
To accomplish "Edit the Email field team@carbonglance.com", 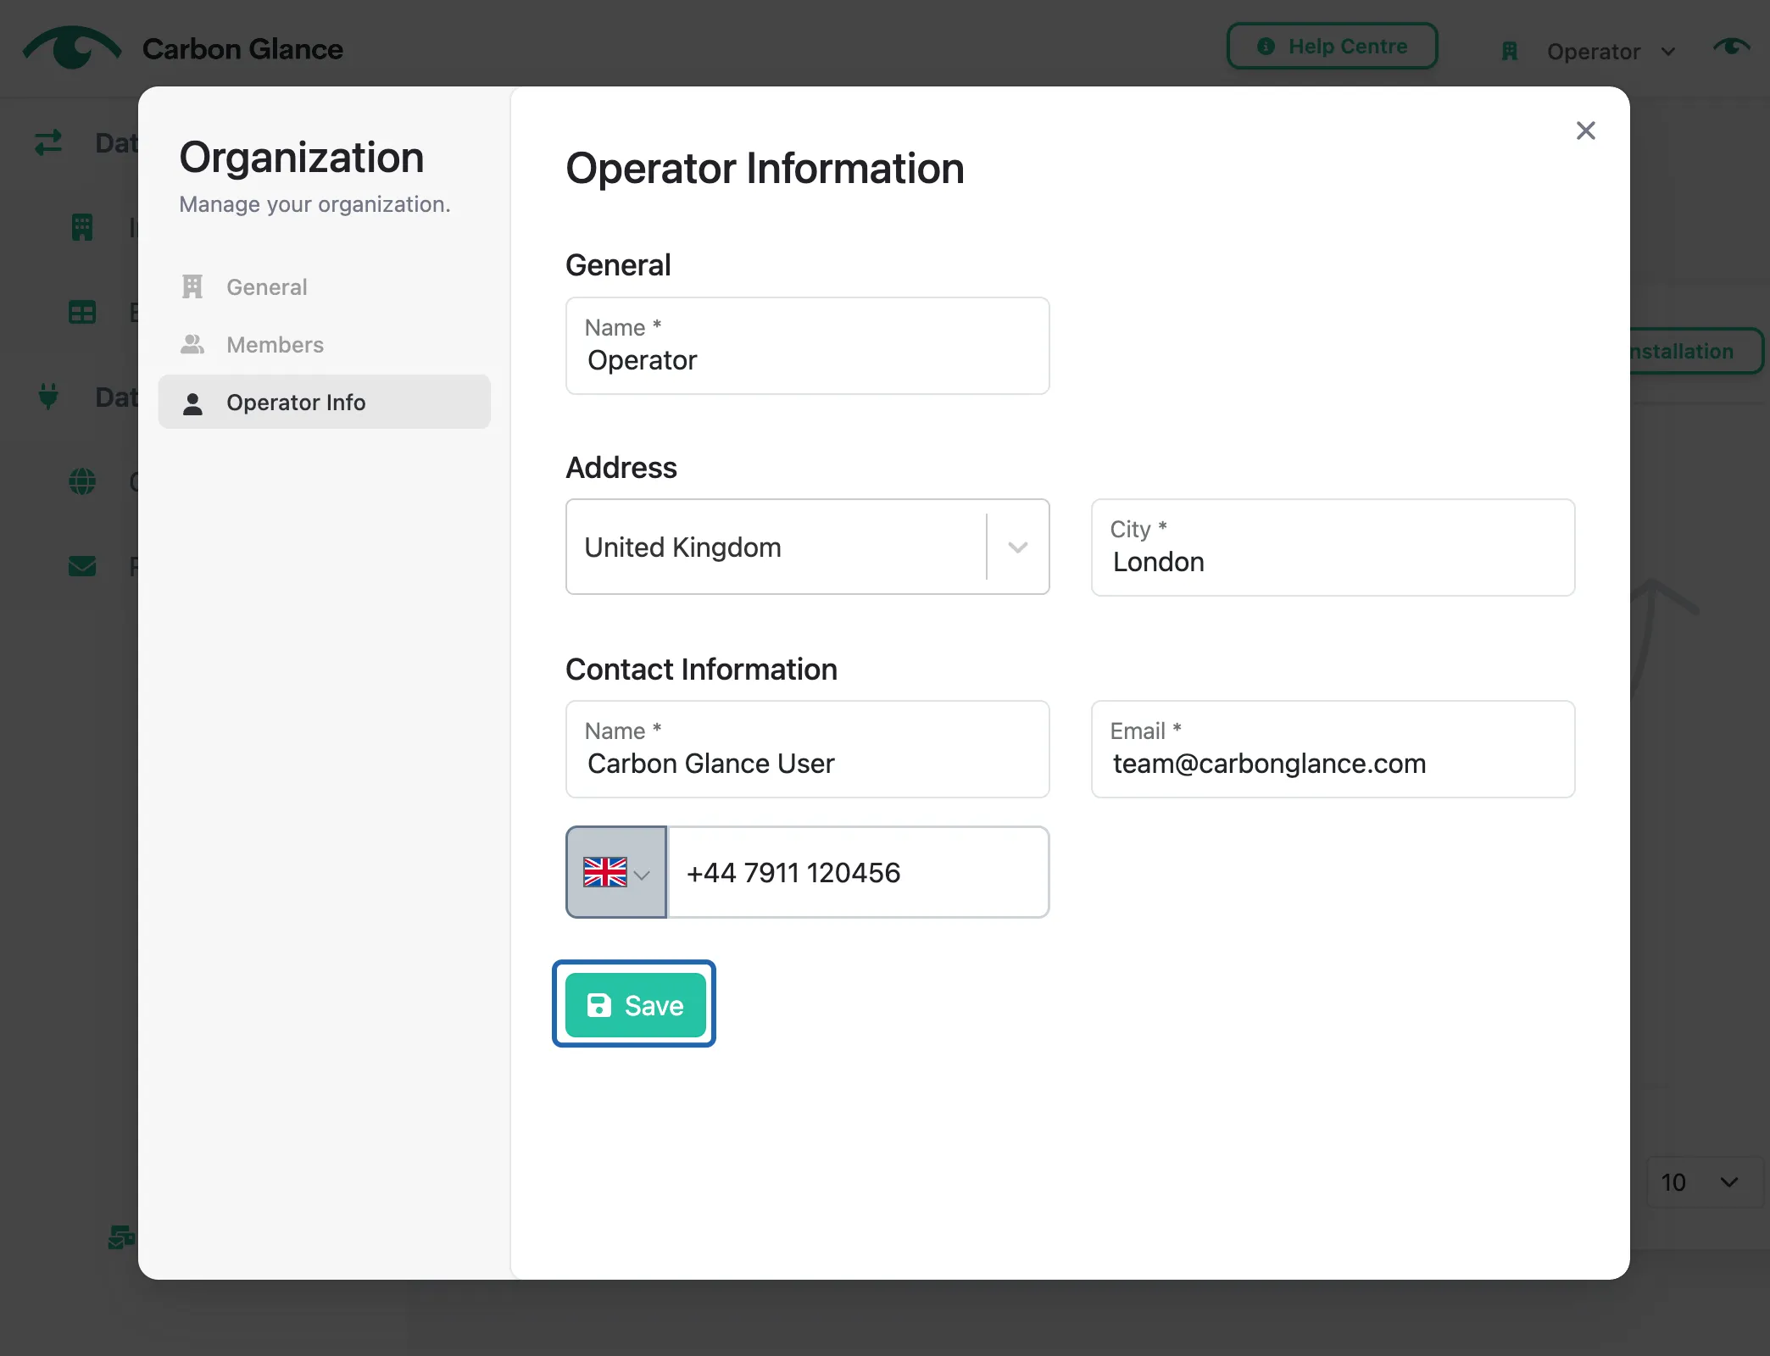I will [1333, 749].
